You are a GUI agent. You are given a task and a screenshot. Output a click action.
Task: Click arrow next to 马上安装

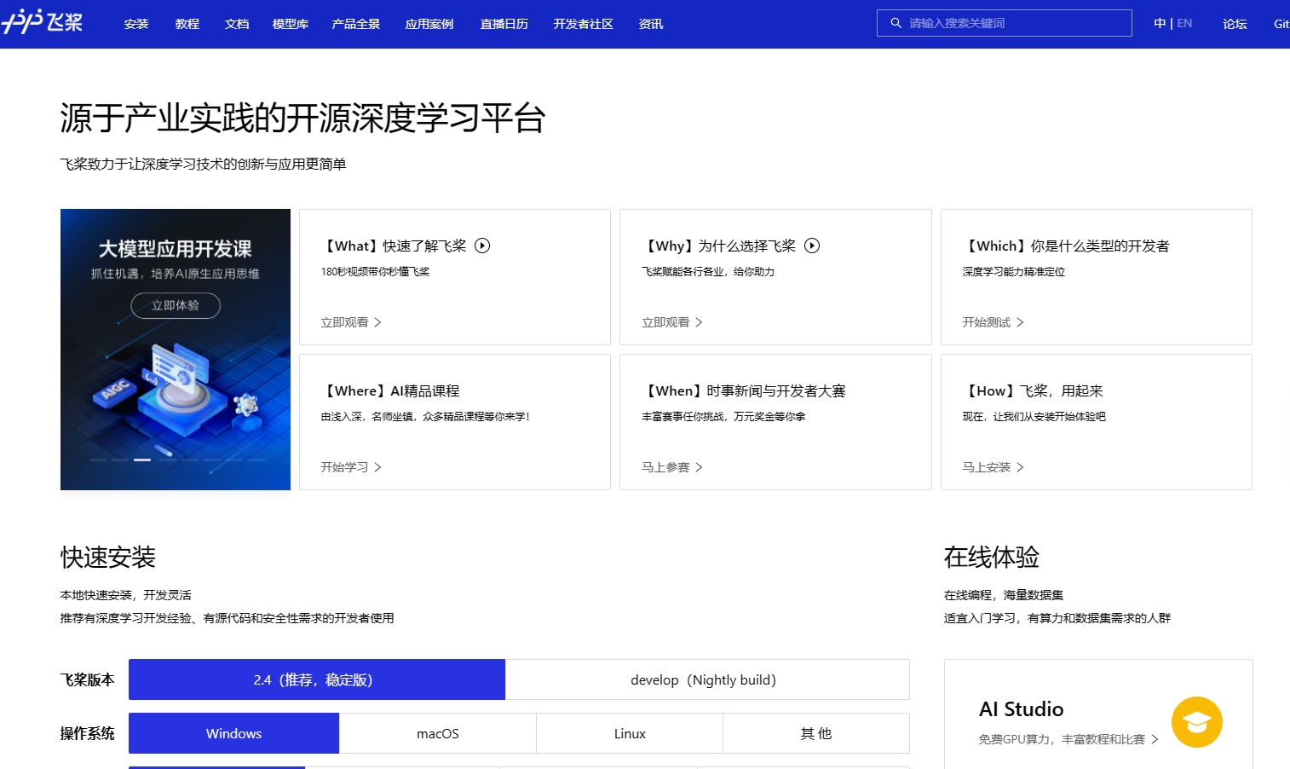point(1020,467)
